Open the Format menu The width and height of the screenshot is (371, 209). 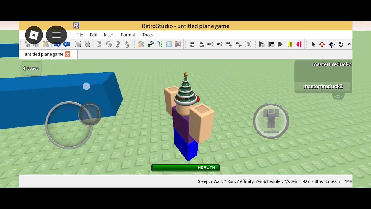tap(128, 35)
